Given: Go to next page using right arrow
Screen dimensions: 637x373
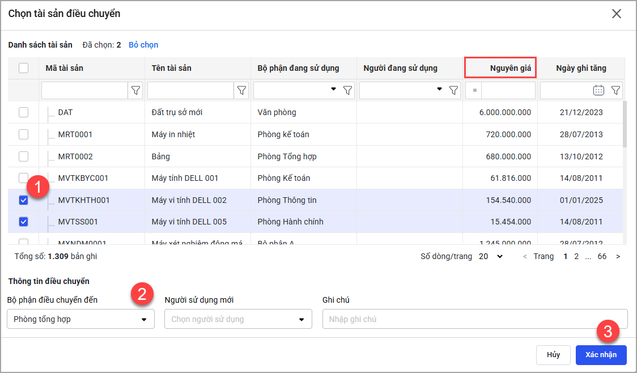Looking at the screenshot, I should click(618, 257).
